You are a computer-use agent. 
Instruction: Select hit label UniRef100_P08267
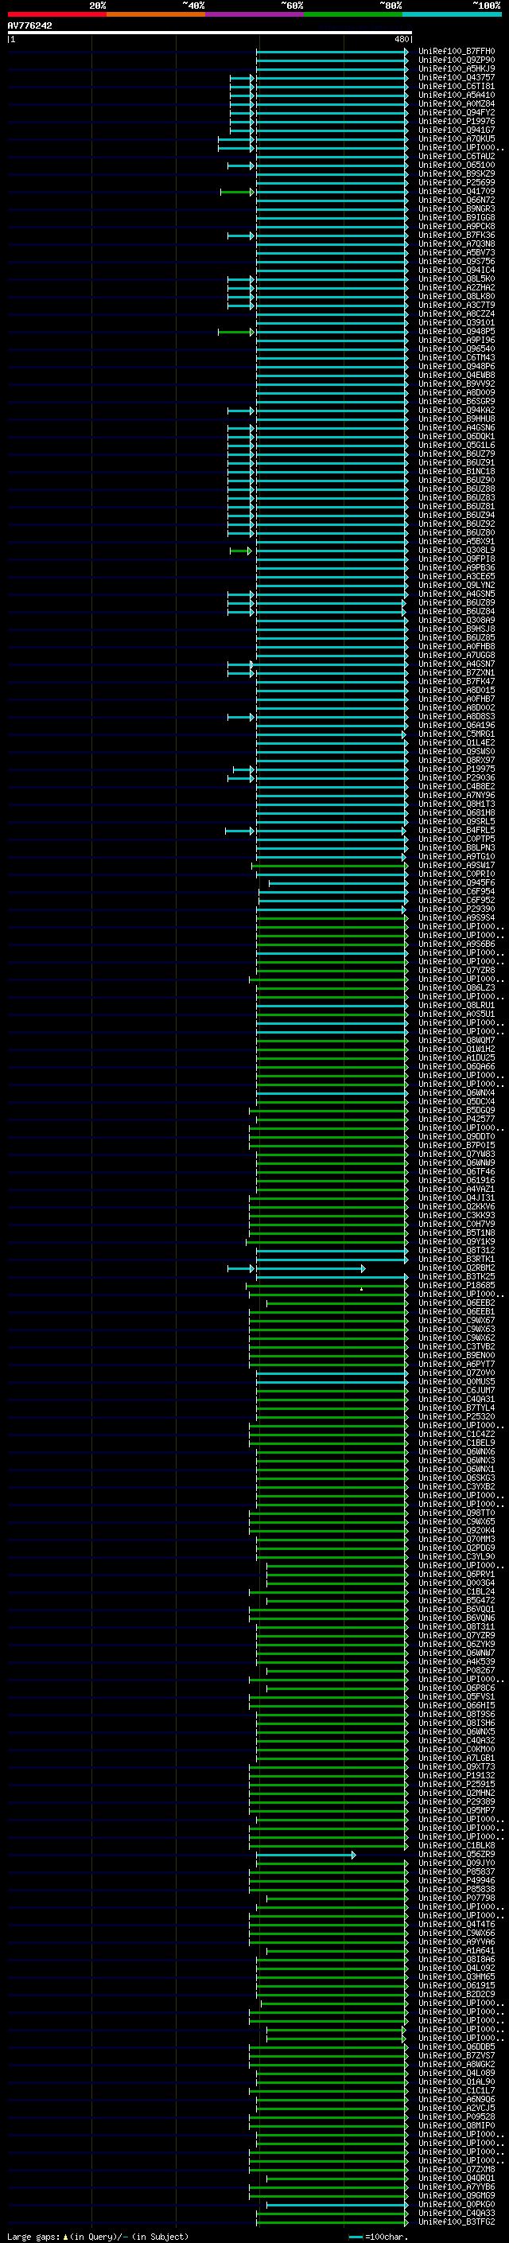point(457,1670)
